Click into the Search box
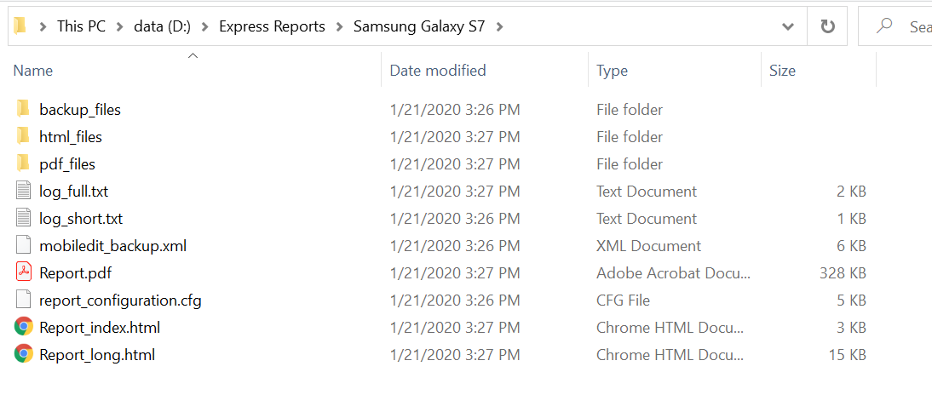Viewport: 932px width, 395px height. [x=912, y=26]
